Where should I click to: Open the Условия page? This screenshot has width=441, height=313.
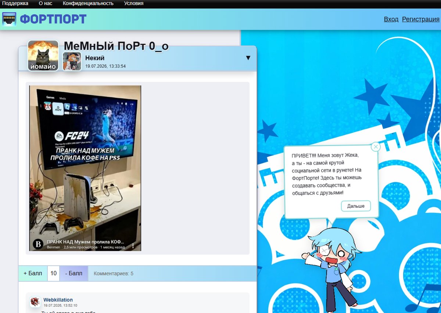134,4
